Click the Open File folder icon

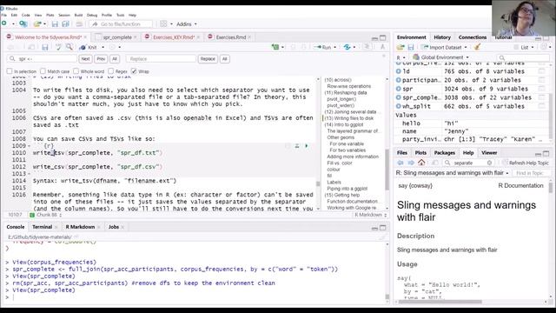coord(37,23)
